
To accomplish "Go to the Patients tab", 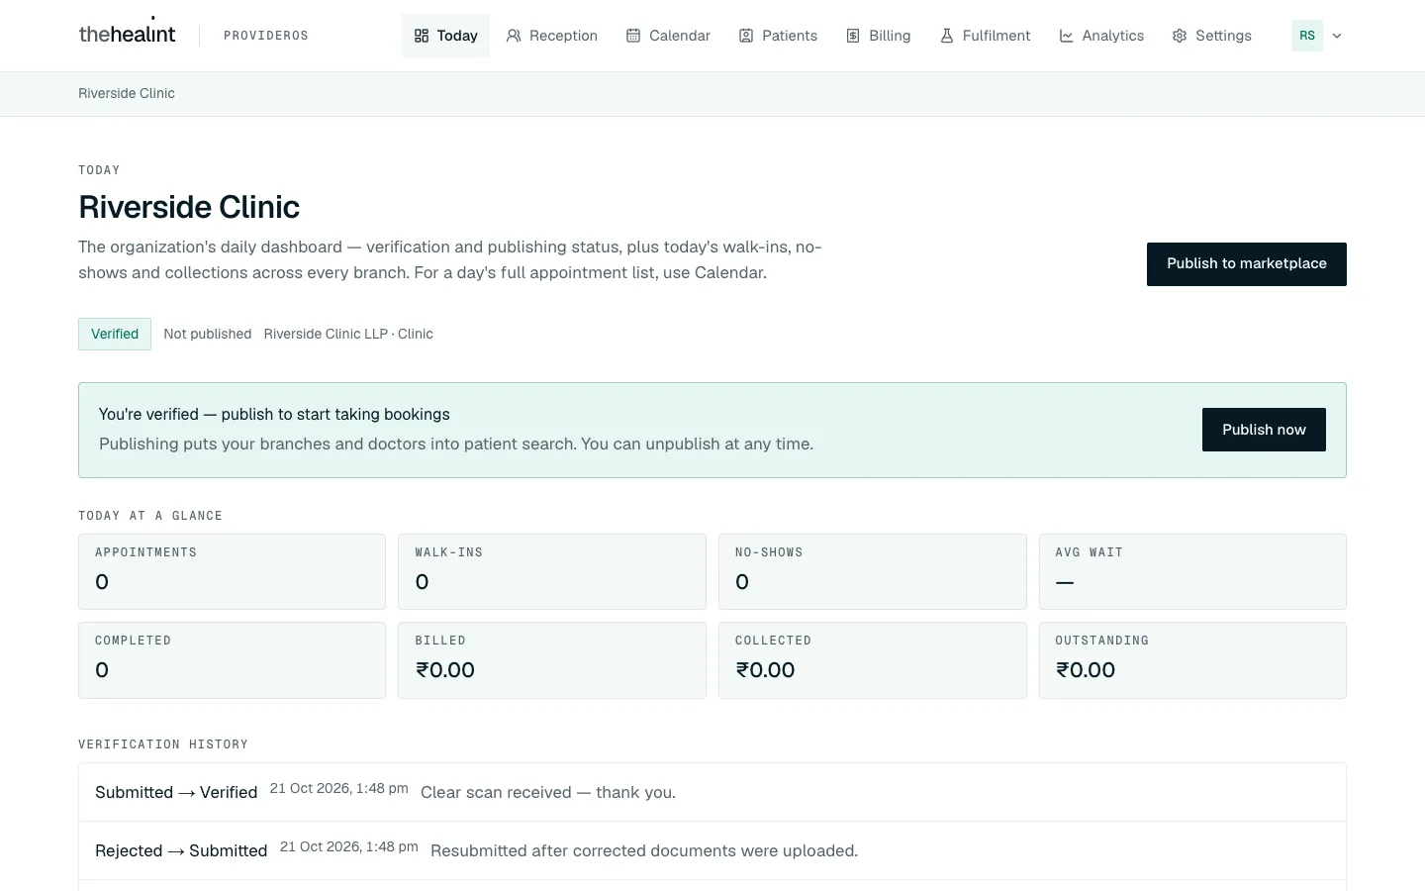I will (778, 36).
